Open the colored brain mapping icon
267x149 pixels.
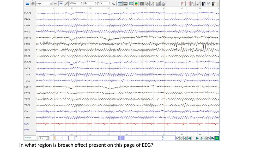tap(136, 4)
